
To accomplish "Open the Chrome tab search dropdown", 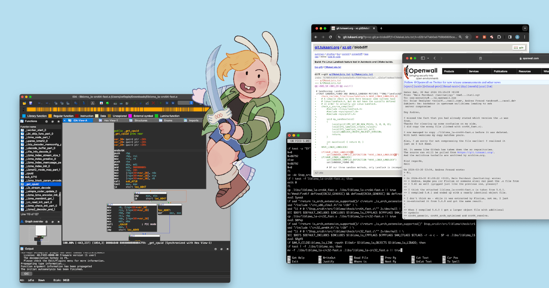I will [x=525, y=28].
